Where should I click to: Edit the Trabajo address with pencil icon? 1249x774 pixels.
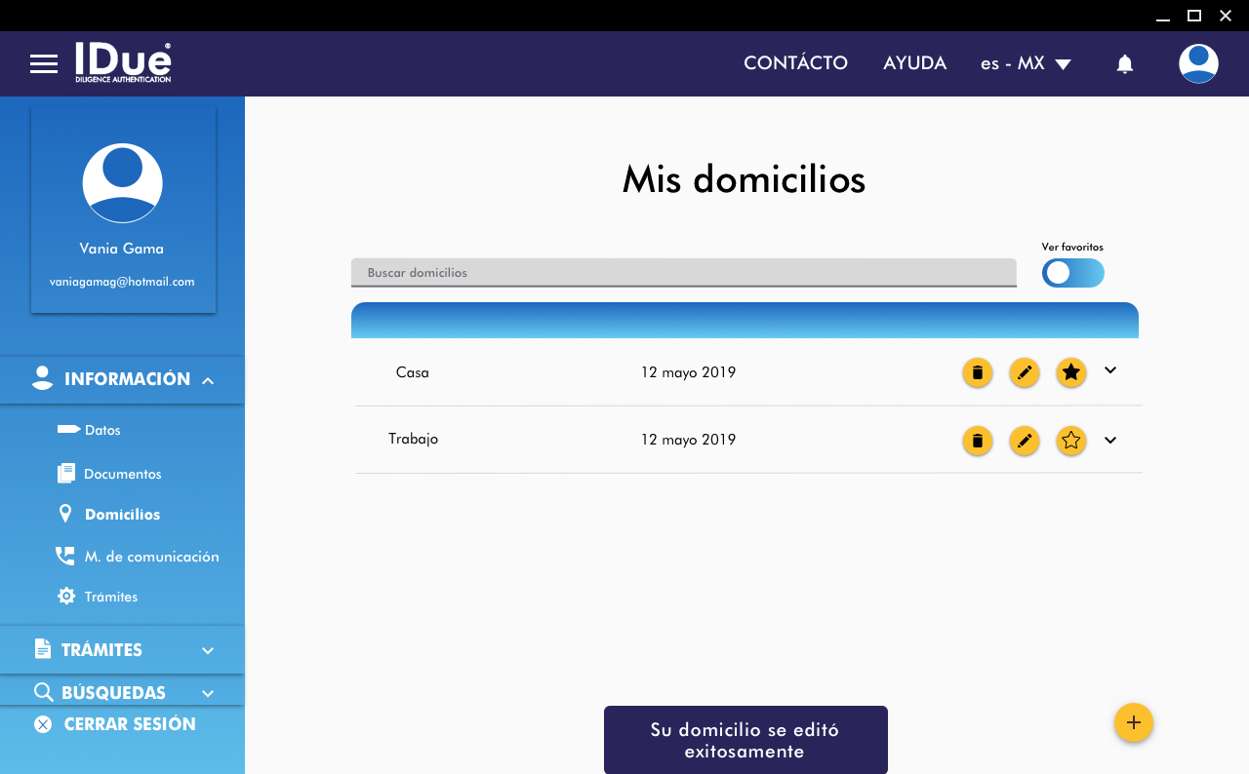tap(1024, 441)
